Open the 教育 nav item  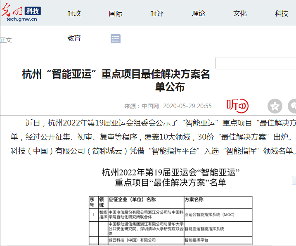coord(74,38)
